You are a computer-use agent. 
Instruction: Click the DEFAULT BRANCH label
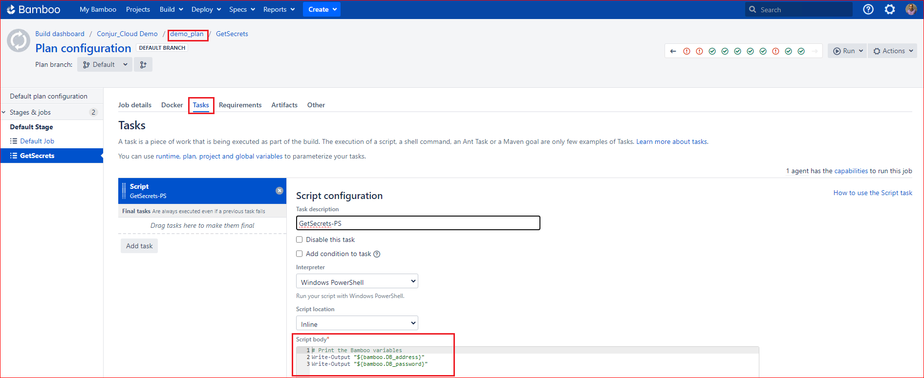[x=162, y=48]
